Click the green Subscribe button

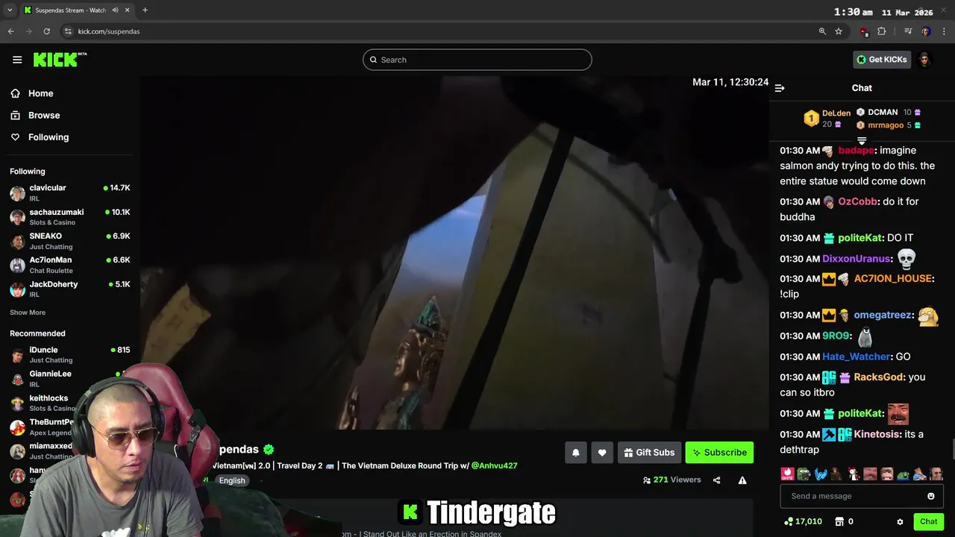tap(719, 452)
